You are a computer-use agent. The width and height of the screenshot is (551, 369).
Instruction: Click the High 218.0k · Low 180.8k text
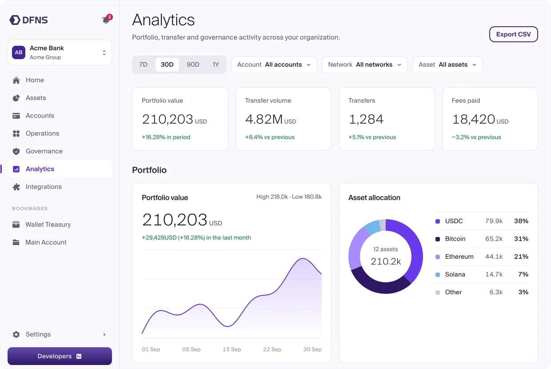click(289, 197)
